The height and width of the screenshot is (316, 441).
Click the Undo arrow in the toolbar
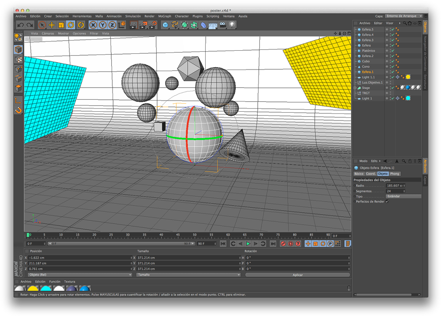coord(20,25)
